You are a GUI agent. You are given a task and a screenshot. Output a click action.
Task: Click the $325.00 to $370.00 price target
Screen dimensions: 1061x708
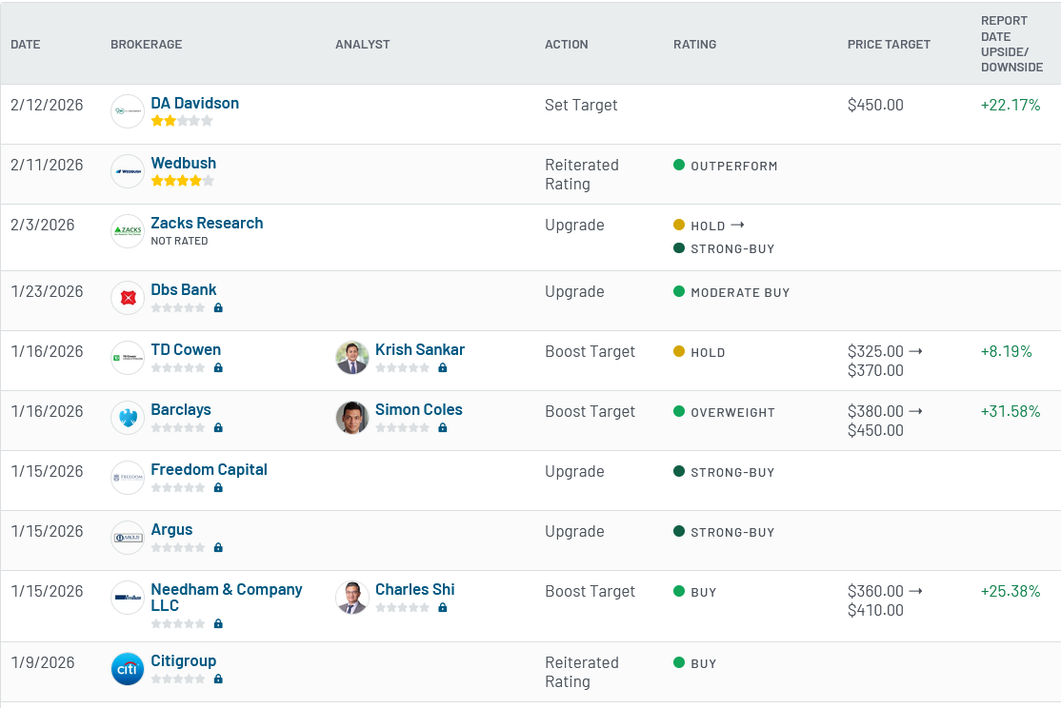click(885, 361)
